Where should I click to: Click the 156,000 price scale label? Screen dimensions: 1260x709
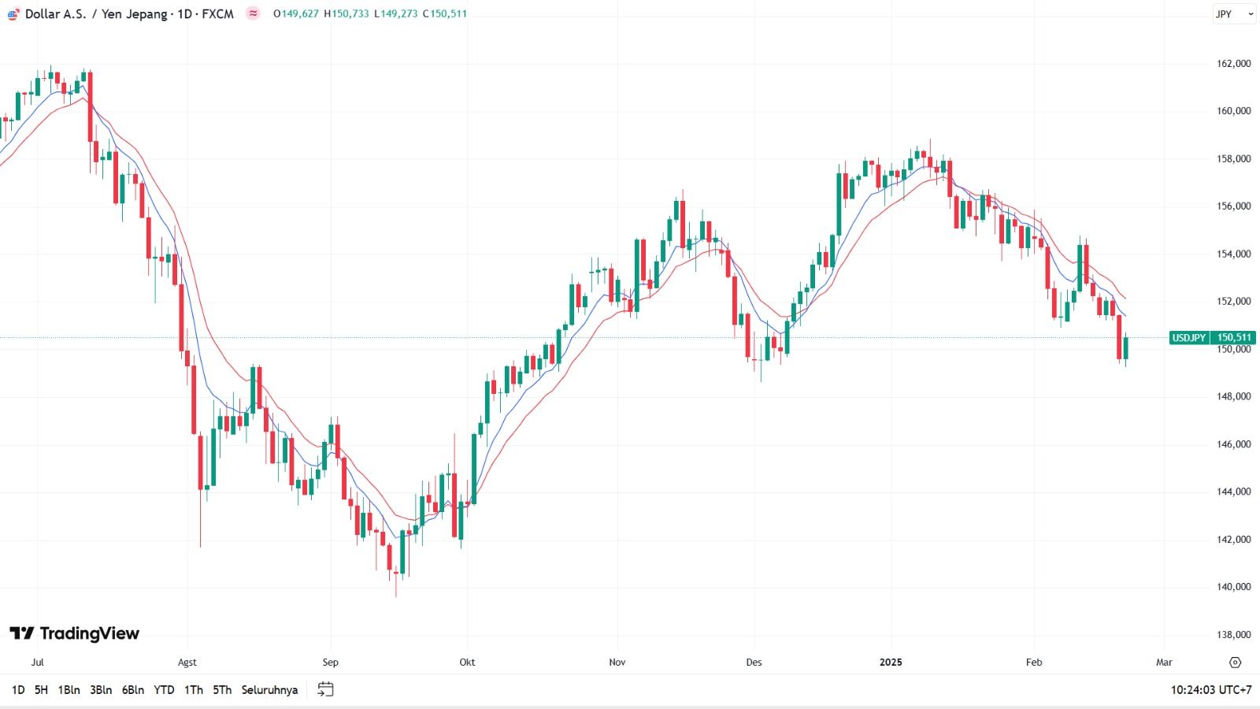(x=1234, y=206)
